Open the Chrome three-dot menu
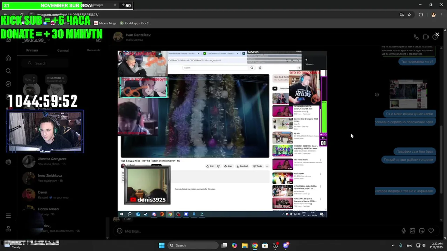 click(x=442, y=15)
